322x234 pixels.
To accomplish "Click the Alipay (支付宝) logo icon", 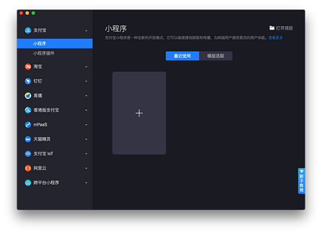I will pos(28,30).
